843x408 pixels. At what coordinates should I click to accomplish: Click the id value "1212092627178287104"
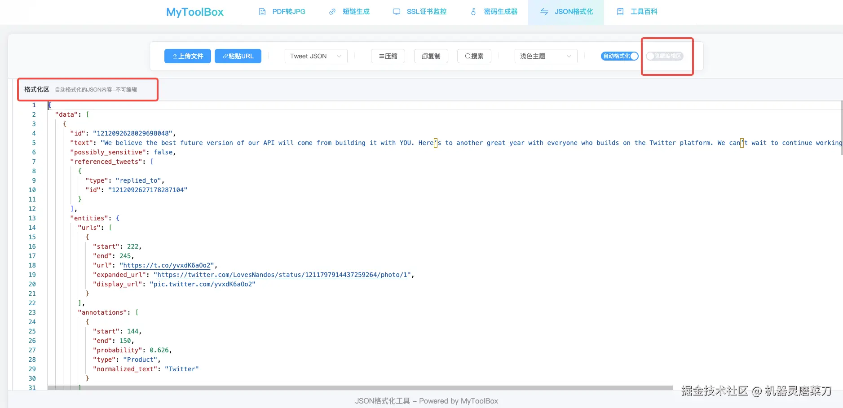pos(148,190)
